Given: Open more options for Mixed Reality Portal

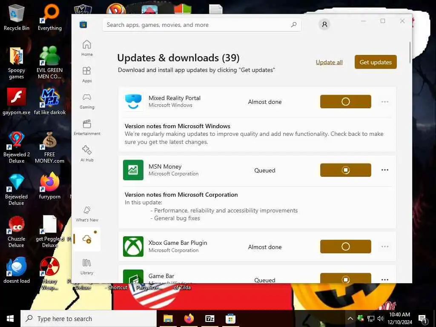Looking at the screenshot, I should click(385, 102).
